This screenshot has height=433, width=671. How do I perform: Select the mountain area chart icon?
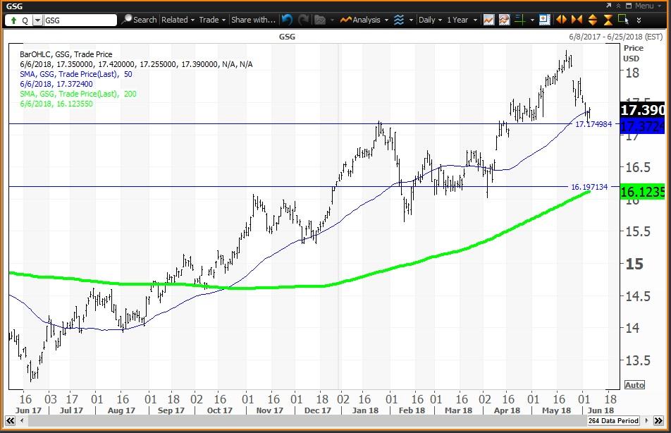503,20
